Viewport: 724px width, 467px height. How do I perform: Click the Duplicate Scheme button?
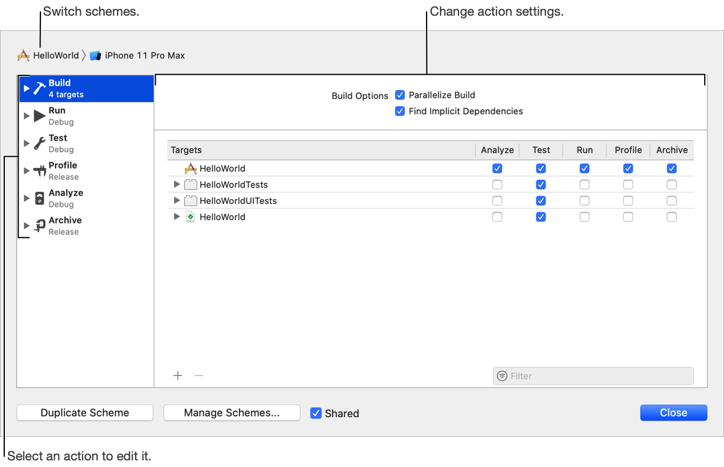pos(84,413)
